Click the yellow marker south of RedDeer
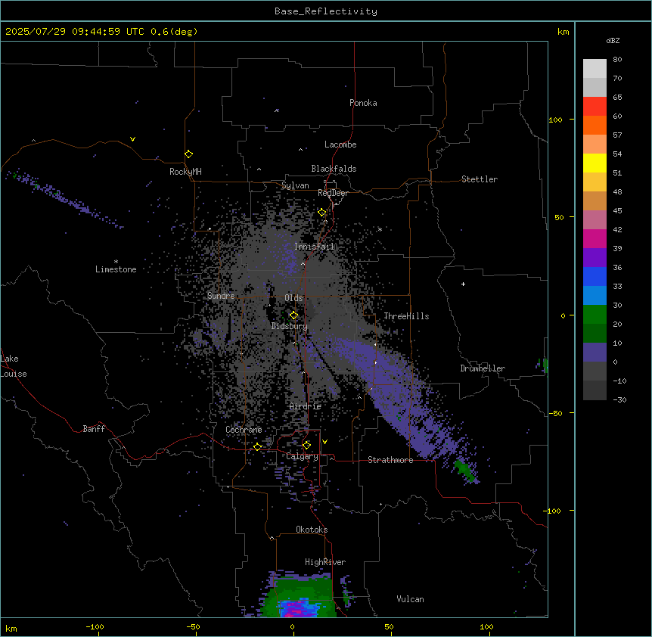652x637 pixels. (321, 213)
